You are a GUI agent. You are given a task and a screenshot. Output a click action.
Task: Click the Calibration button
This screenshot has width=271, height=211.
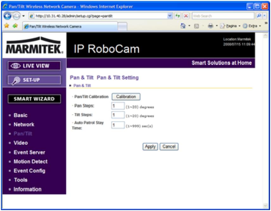126,97
